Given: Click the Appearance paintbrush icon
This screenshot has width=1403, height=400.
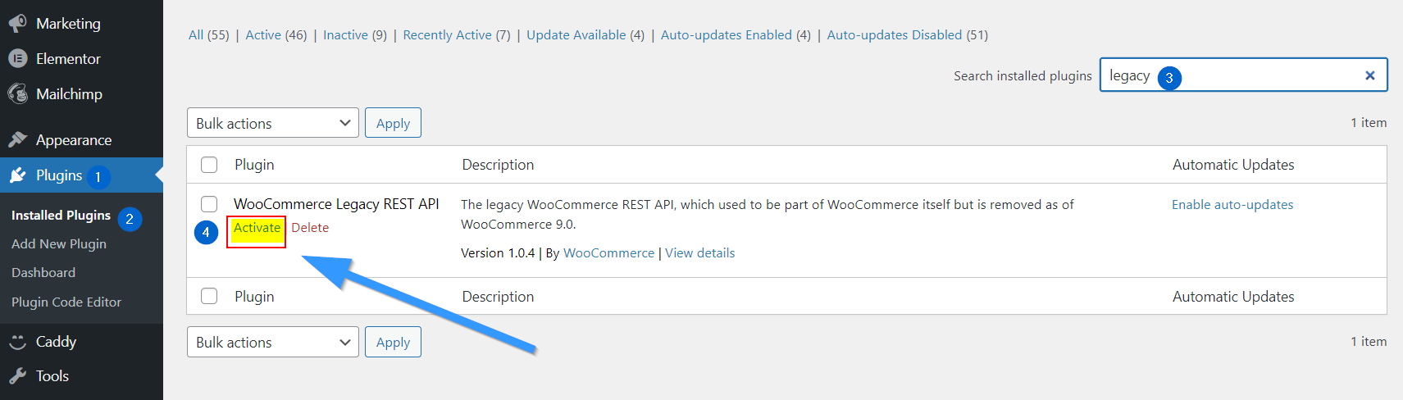Looking at the screenshot, I should tap(17, 140).
